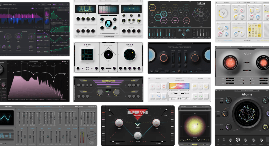Click the face icon in Humanoid
Image resolution: width=269 pixels, height=146 pixels.
tap(109, 23)
